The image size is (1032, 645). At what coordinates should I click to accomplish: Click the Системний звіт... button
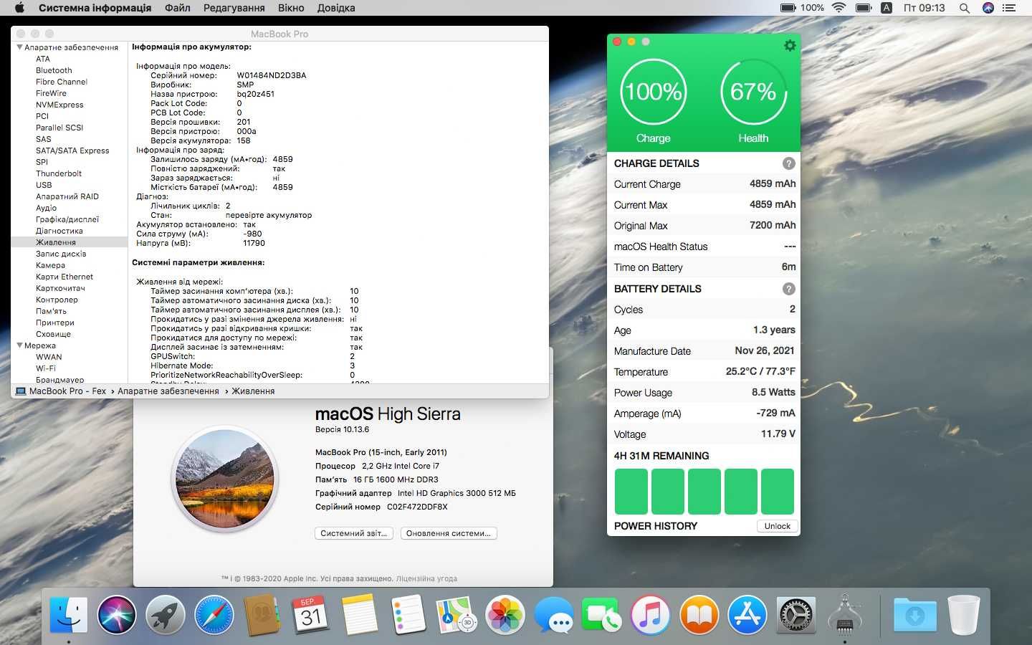(353, 533)
